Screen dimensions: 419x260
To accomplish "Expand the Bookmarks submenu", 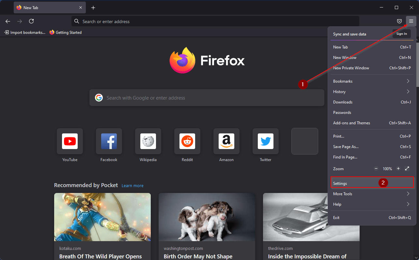I will pos(372,81).
